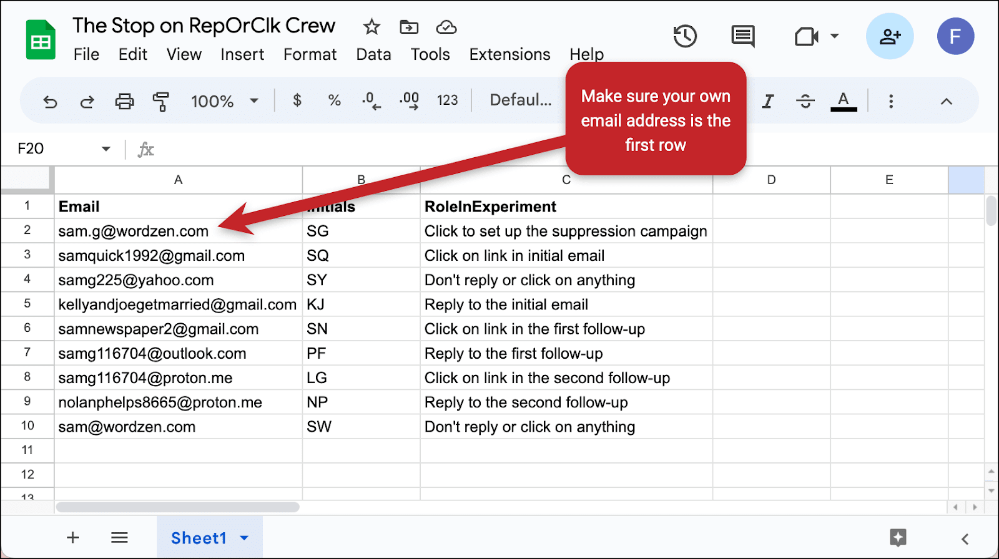Increase decimal places
Screen dimensions: 999x559
(x=409, y=100)
